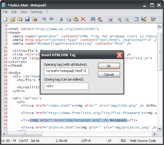Click line number 30 in the margin
This screenshot has height=145, width=164.
(x=5, y=120)
